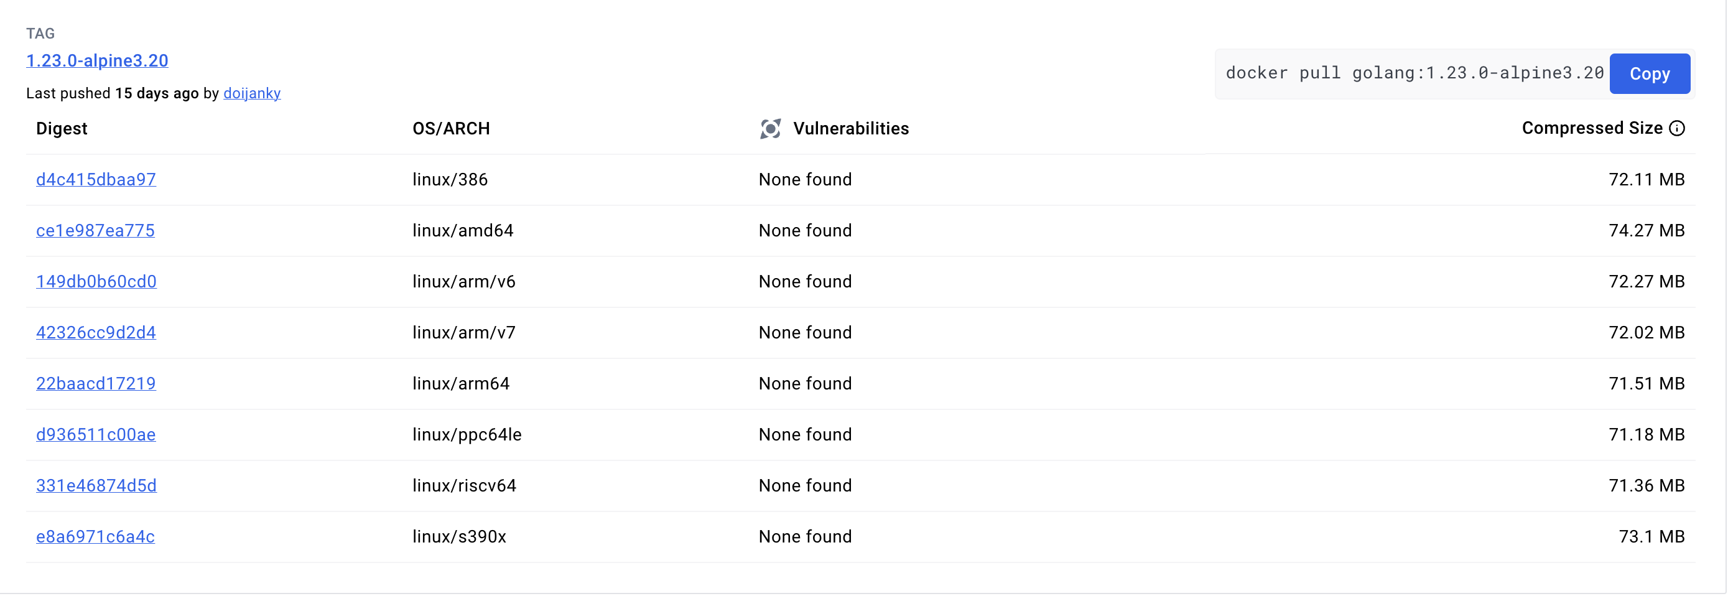Click the docker pull command text field
The height and width of the screenshot is (596, 1728).
click(1413, 73)
